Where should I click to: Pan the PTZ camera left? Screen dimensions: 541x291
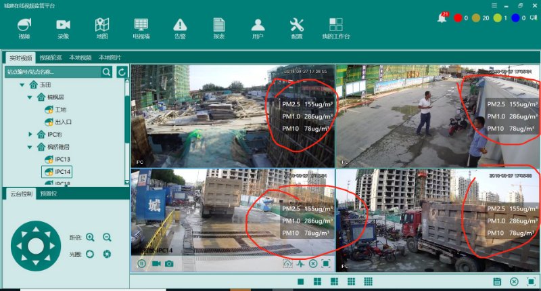tap(19, 246)
